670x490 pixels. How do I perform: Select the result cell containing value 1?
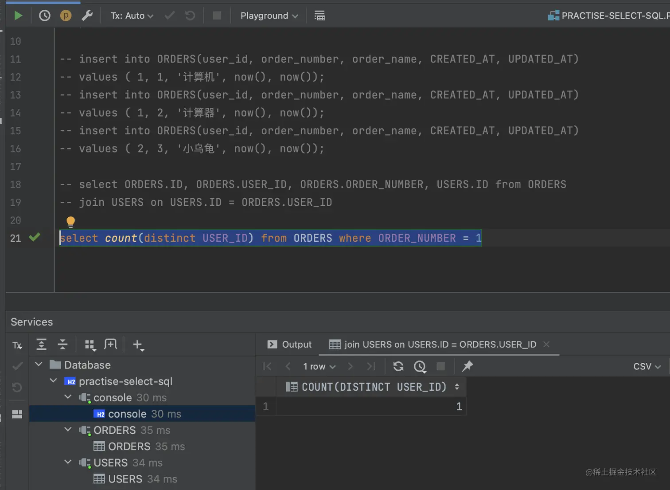point(371,406)
